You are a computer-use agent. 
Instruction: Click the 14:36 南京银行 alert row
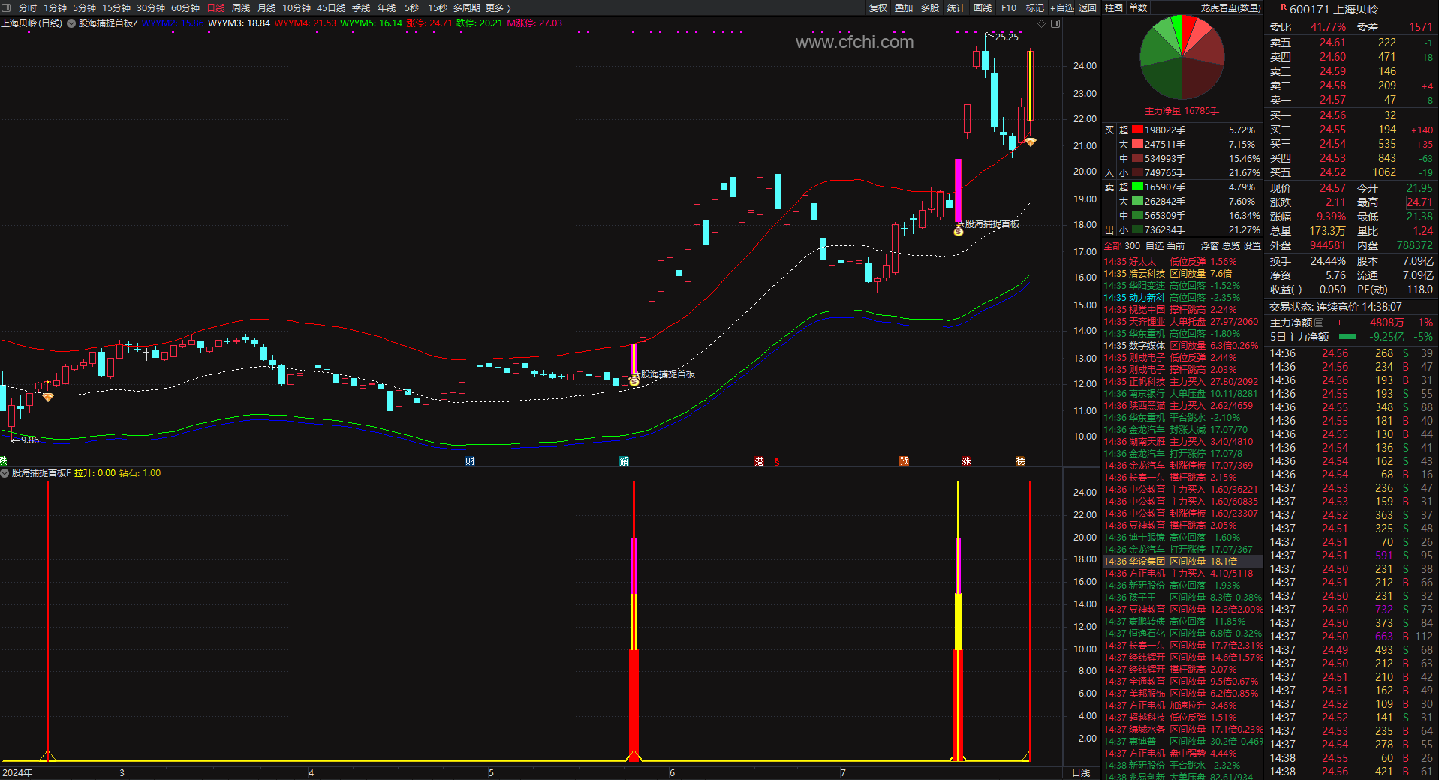click(1182, 394)
